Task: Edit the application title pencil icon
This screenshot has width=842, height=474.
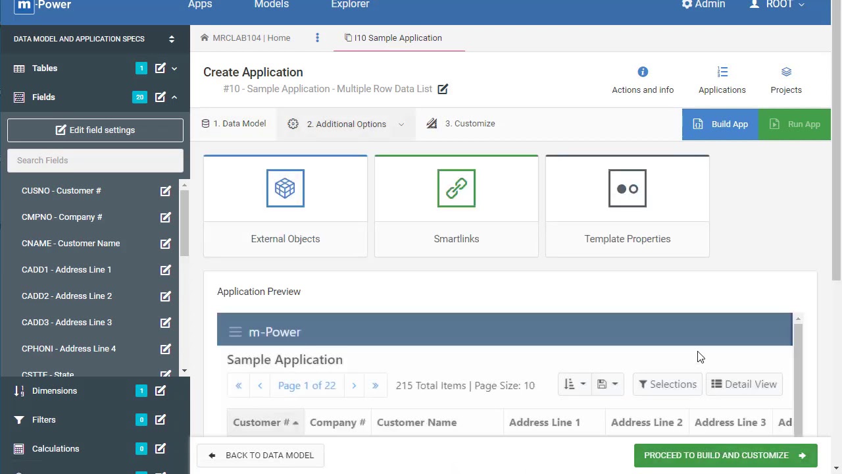Action: tap(443, 89)
